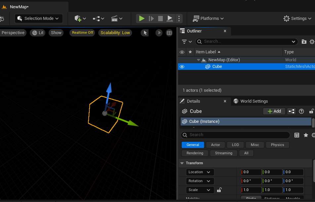Open the Settings dropdown
315x202 pixels.
pos(297,19)
